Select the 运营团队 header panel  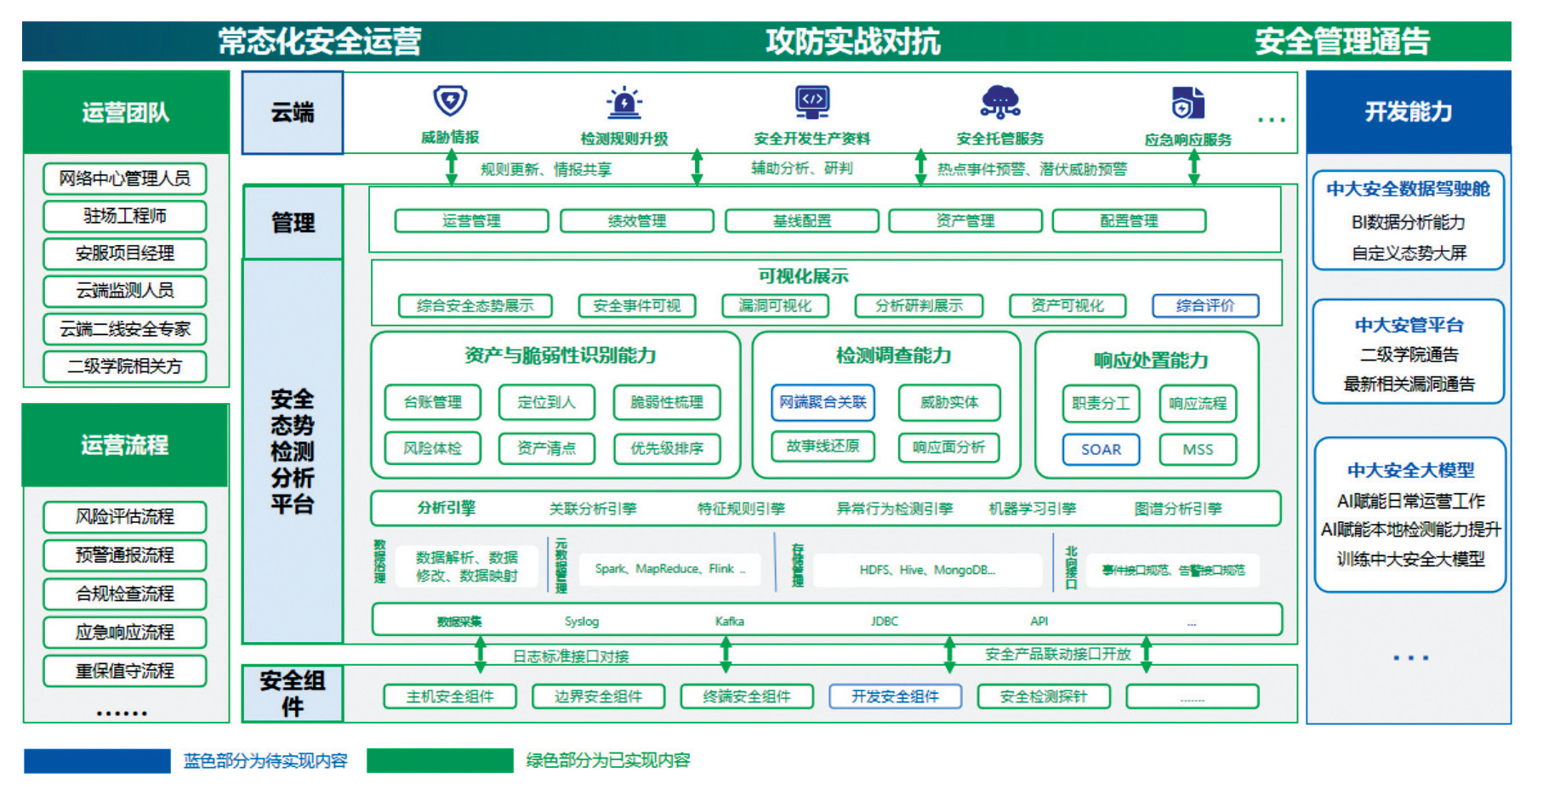[x=126, y=112]
